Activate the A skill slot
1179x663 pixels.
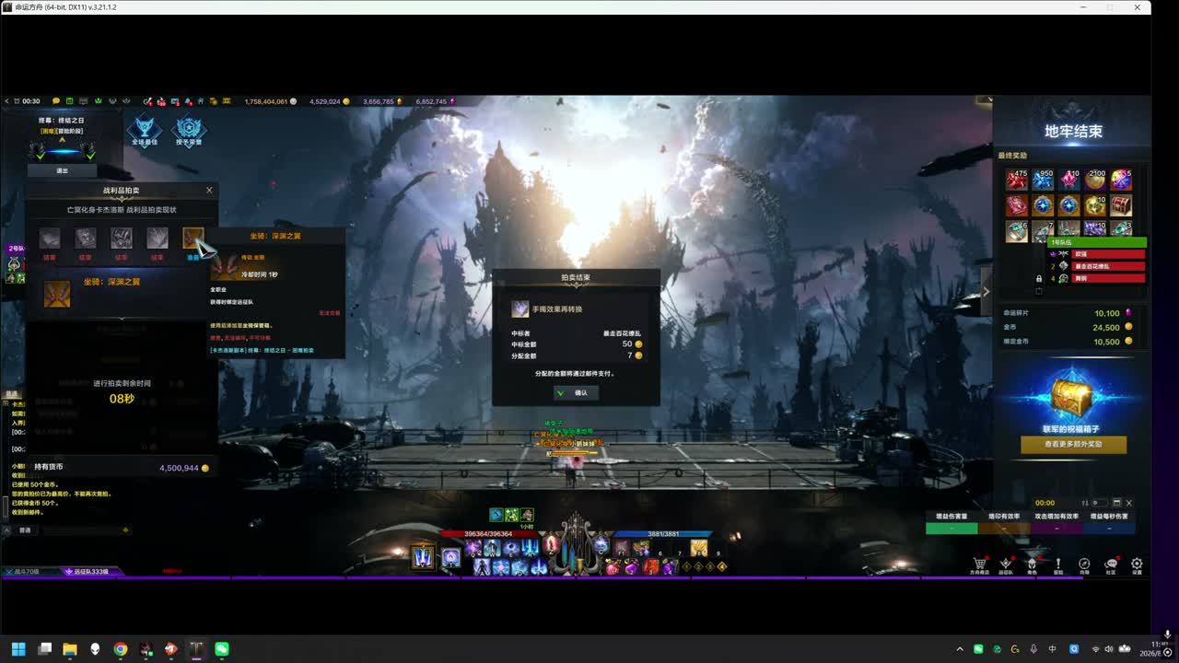click(482, 567)
